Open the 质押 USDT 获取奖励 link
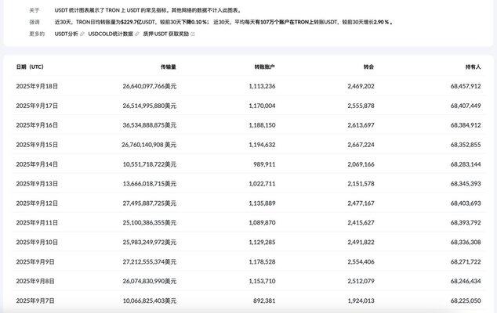The image size is (497, 313). 165,34
